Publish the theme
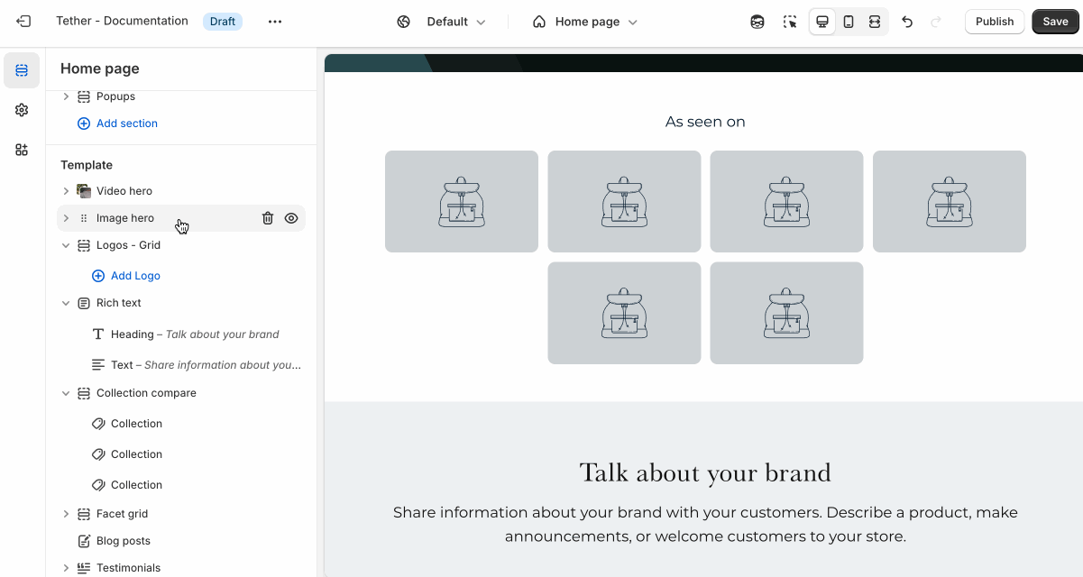The width and height of the screenshot is (1083, 577). (x=995, y=22)
